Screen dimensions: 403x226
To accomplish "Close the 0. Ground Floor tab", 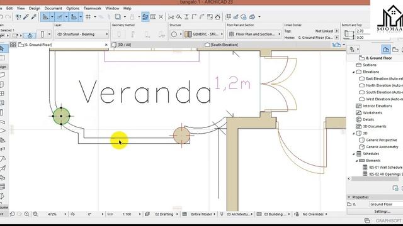I will click(x=106, y=45).
